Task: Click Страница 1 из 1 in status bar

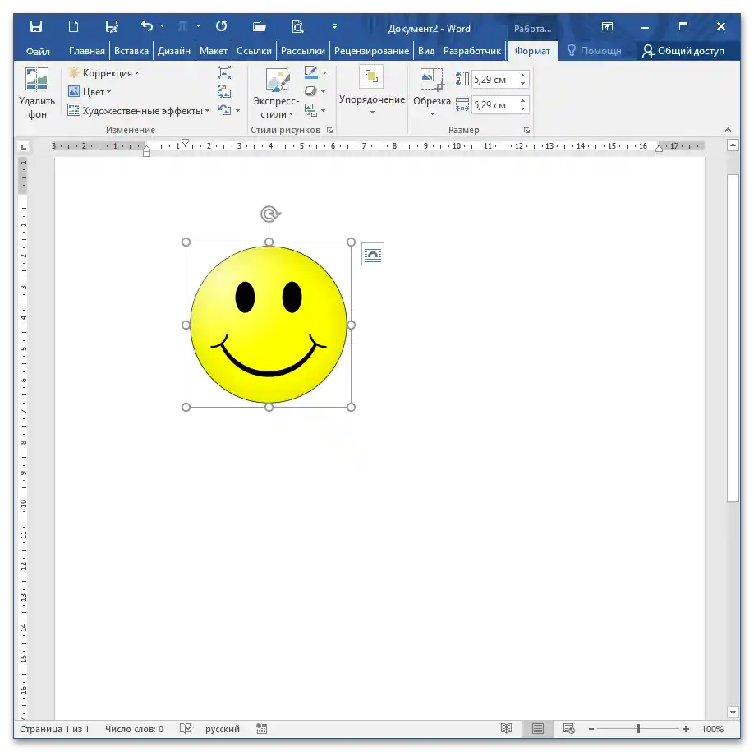Action: [x=54, y=729]
